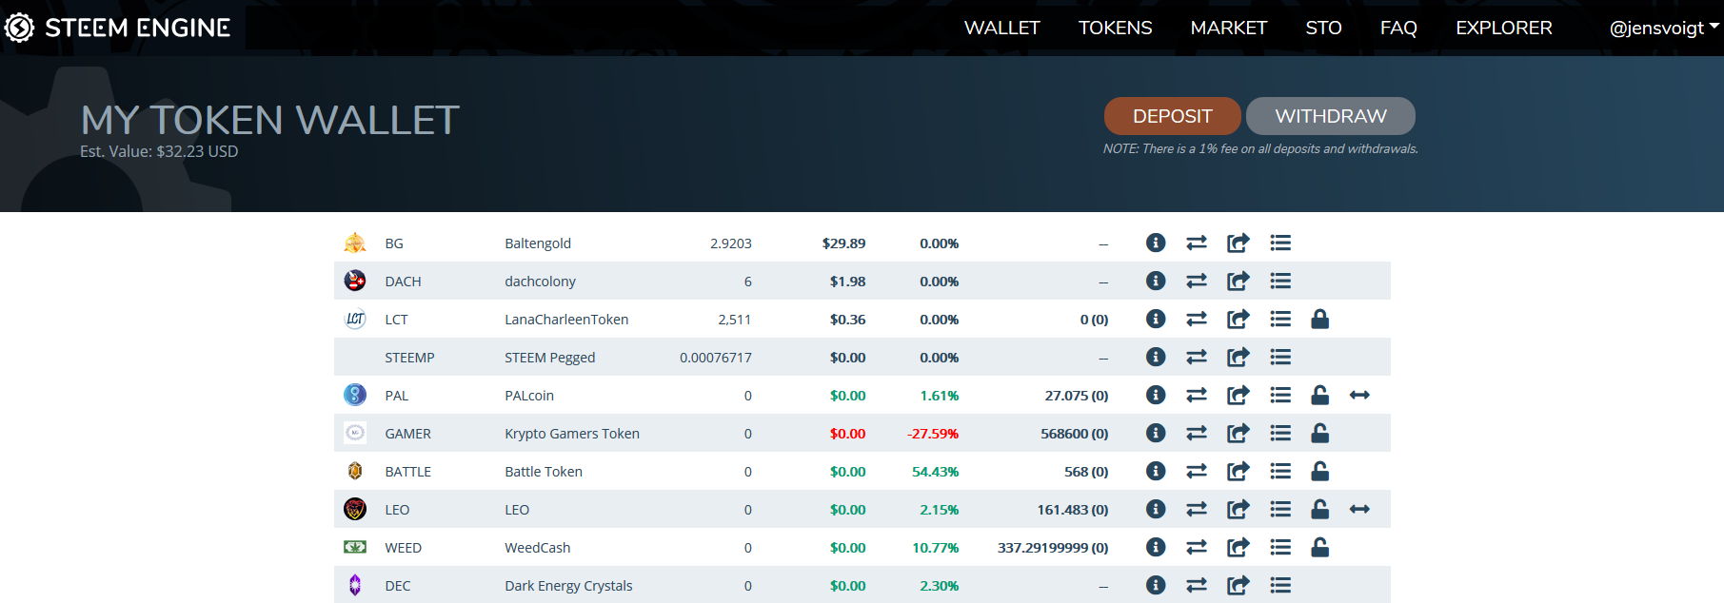Send STEEMP using the share icon

tap(1238, 357)
